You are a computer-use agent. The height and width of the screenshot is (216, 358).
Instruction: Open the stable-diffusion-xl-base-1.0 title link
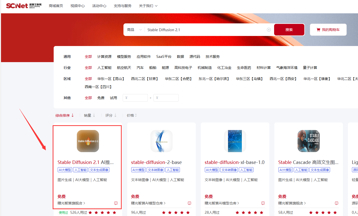click(x=235, y=162)
